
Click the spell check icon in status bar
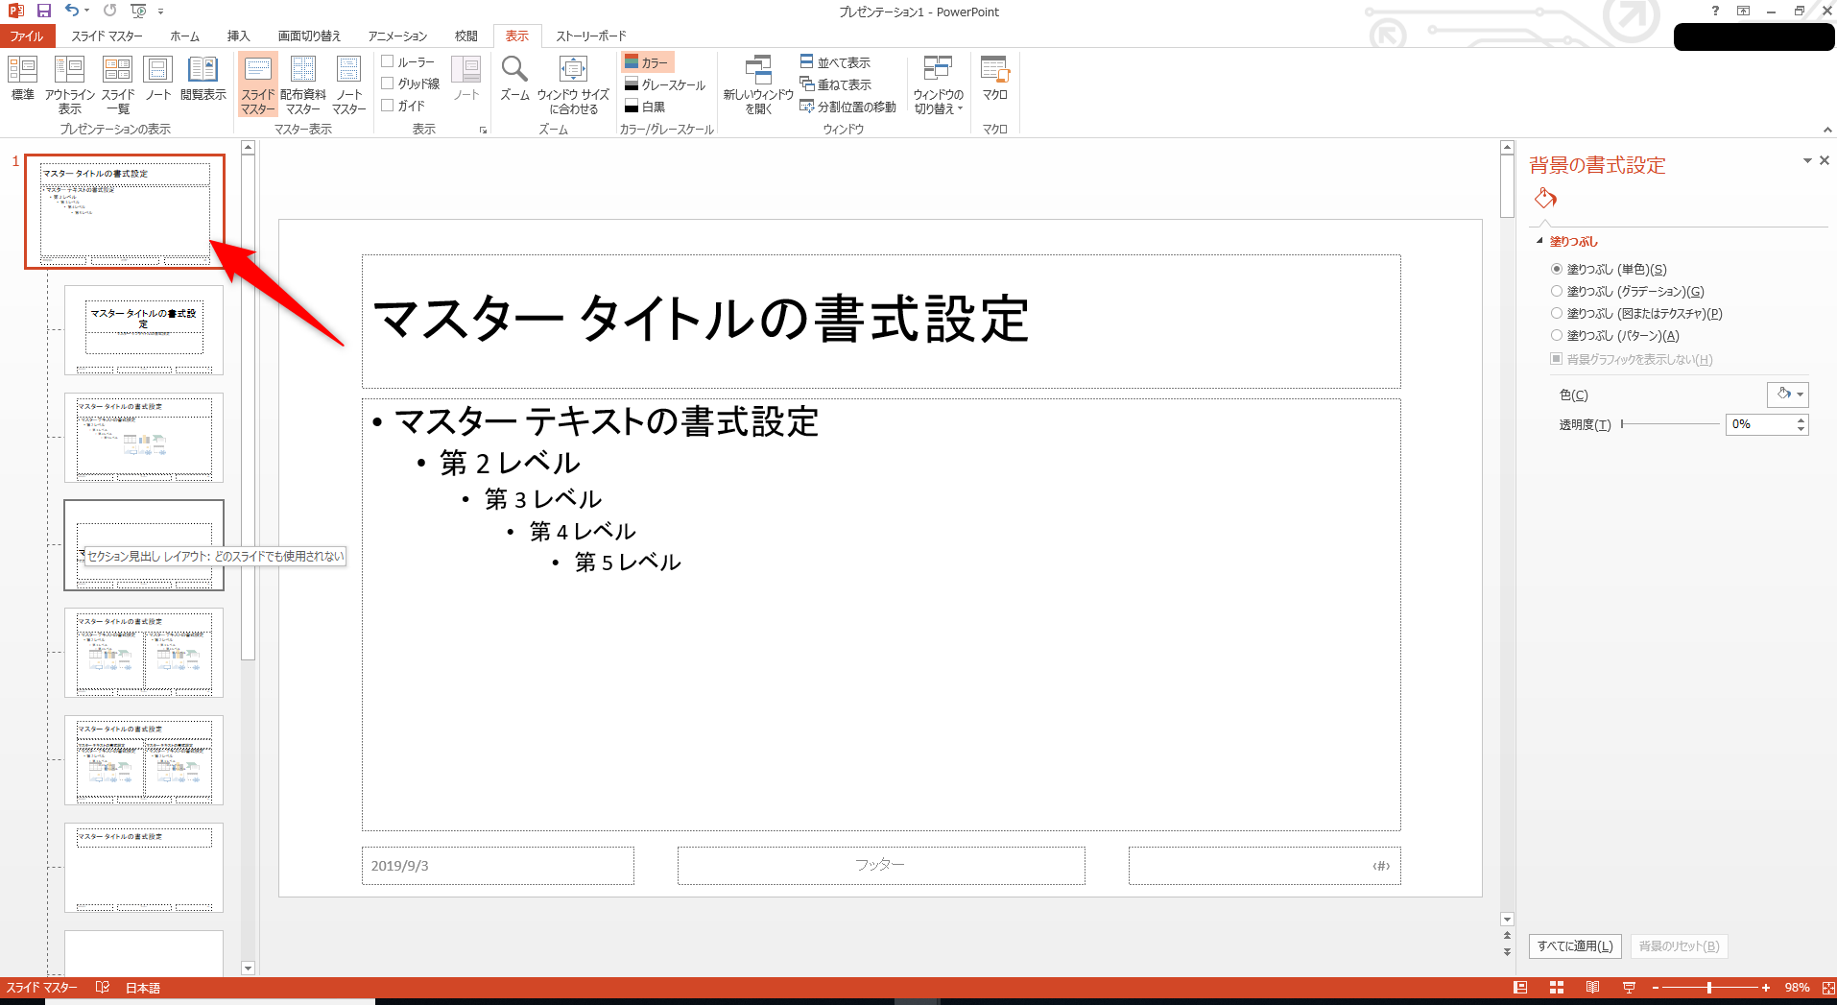pyautogui.click(x=103, y=988)
